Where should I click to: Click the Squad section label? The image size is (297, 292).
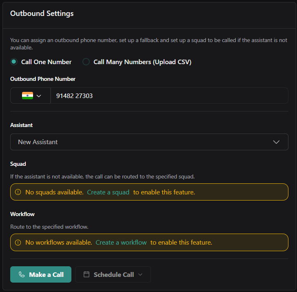(18, 164)
